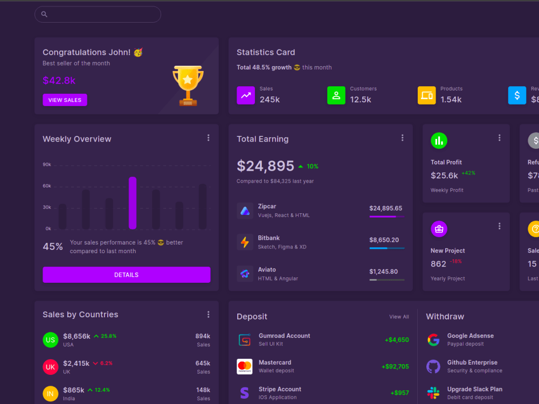Focus the search input field
This screenshot has height=404, width=539.
pos(98,14)
